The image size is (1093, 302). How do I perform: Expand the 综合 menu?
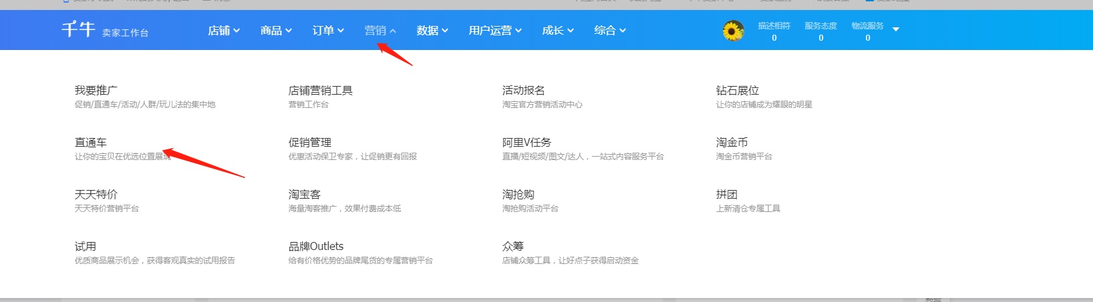(610, 31)
